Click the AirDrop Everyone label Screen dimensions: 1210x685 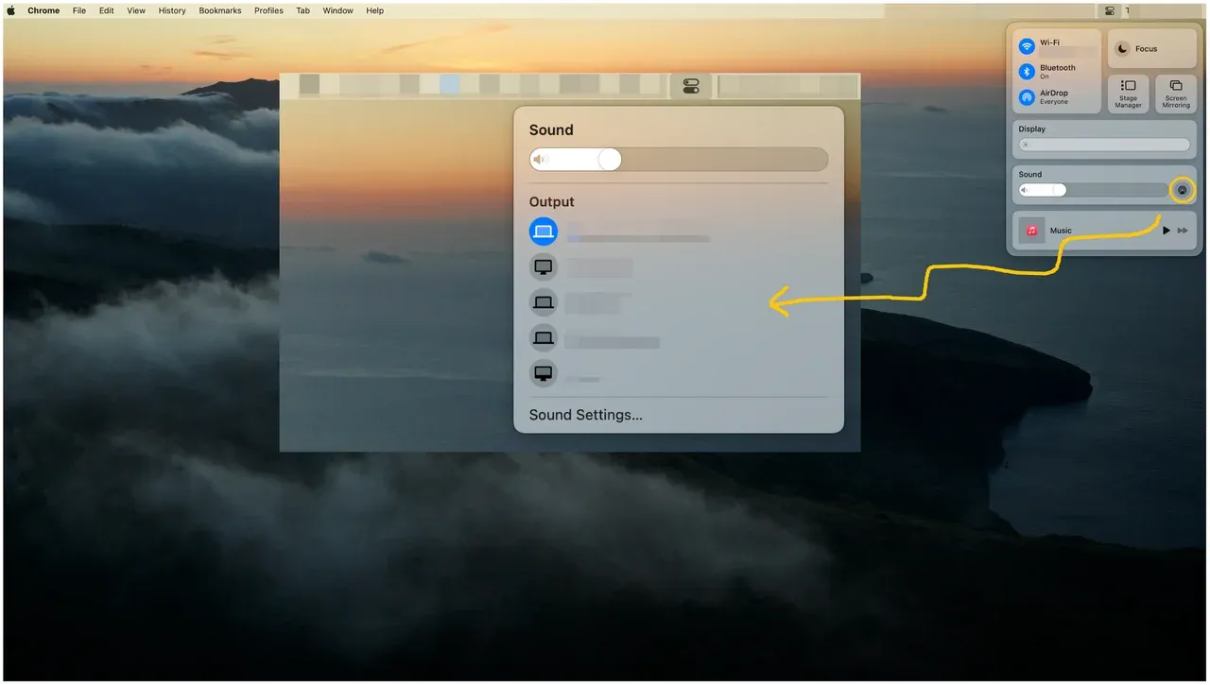tap(1054, 97)
